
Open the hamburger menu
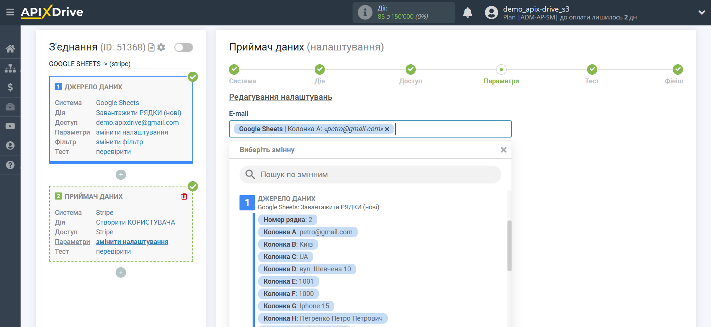pos(10,12)
